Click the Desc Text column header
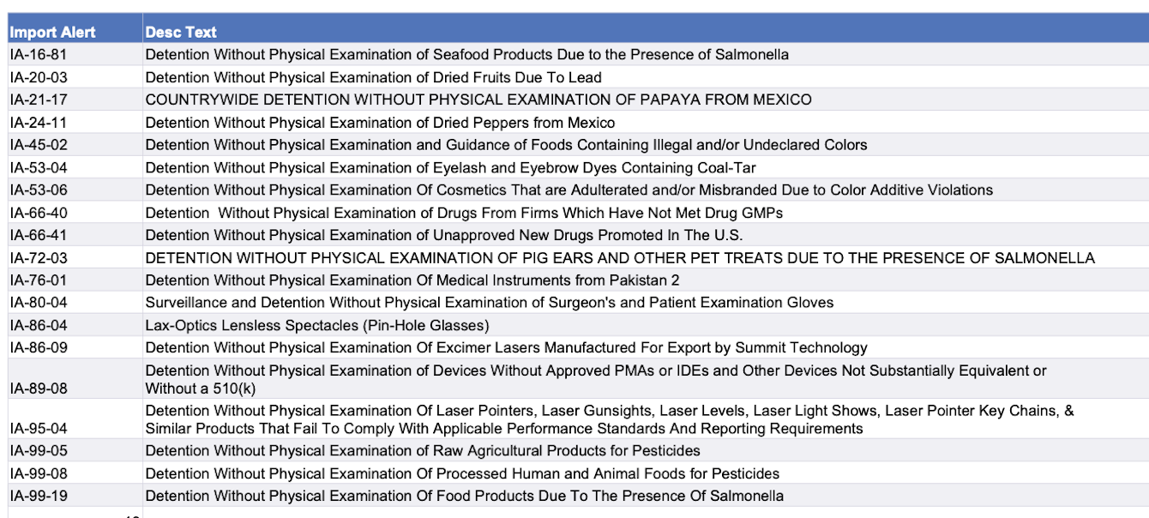This screenshot has height=518, width=1149. point(181,33)
